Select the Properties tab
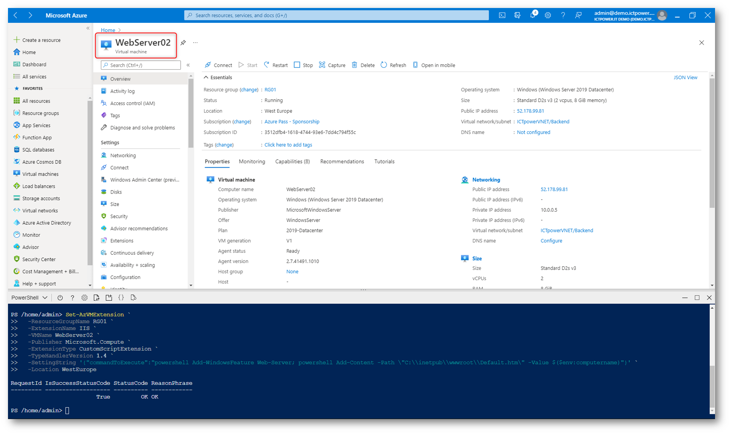This screenshot has height=435, width=731. [217, 162]
